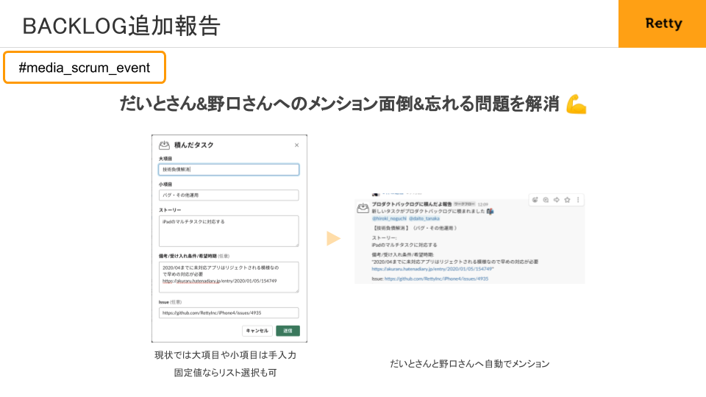Click the #media_scrum_event channel label
Viewport: 706px width, 397px height.
tap(85, 68)
